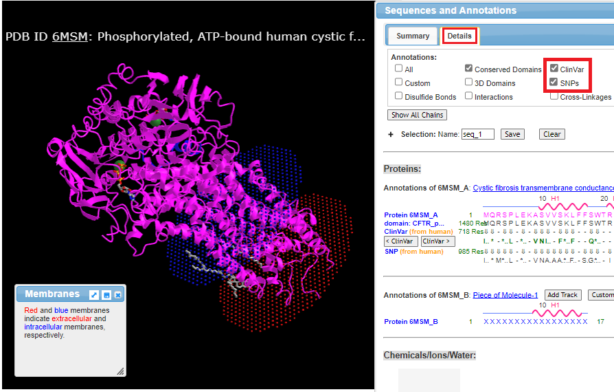Select Protein 6MSM_A track label
The height and width of the screenshot is (392, 614).
click(x=411, y=215)
